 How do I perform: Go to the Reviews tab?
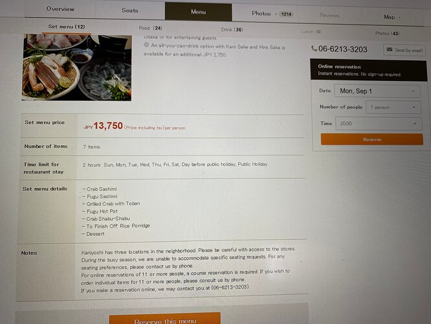click(329, 16)
